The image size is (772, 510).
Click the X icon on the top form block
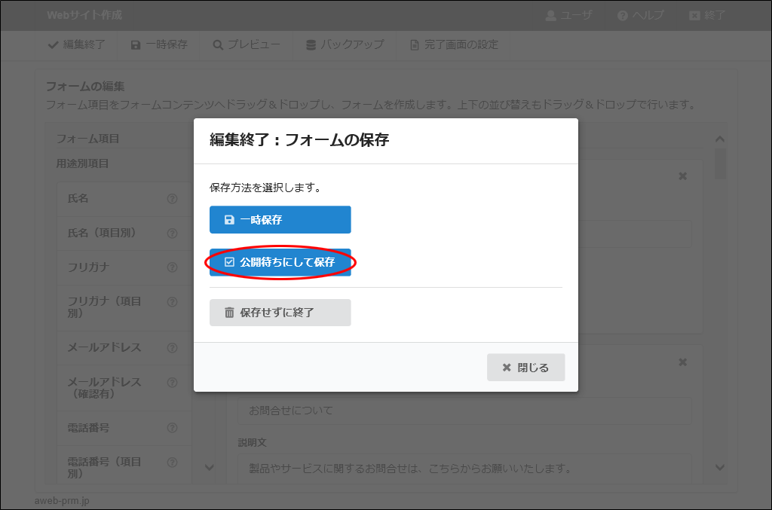coord(682,176)
